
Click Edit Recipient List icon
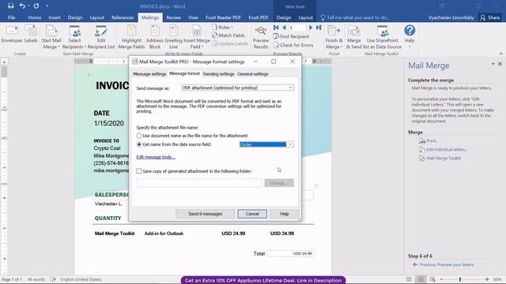click(101, 38)
